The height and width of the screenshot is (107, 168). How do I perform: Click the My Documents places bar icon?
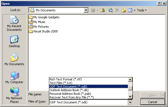pyautogui.click(x=14, y=59)
